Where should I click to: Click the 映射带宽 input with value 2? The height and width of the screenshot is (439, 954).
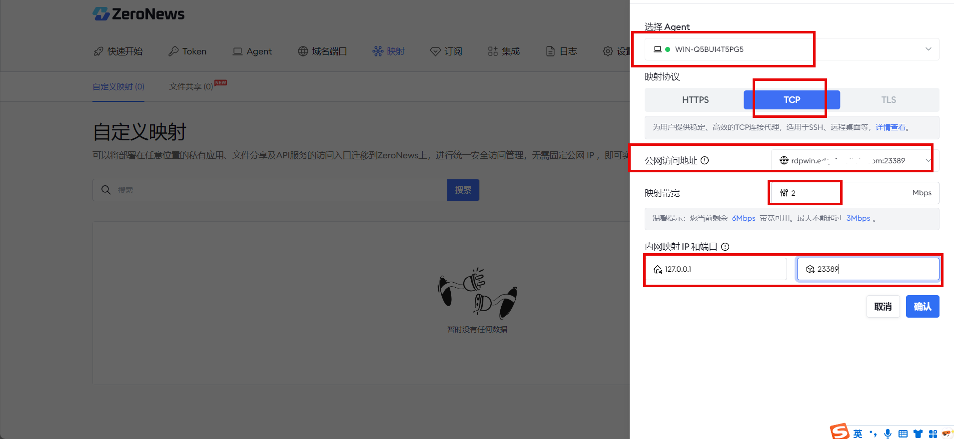pyautogui.click(x=855, y=193)
